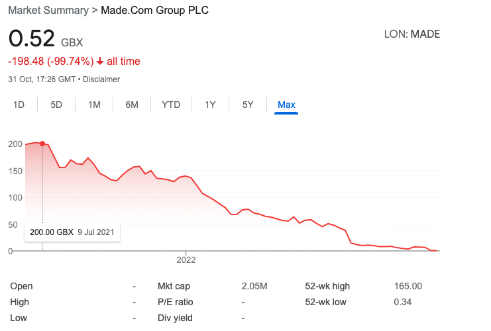Image resolution: width=491 pixels, height=331 pixels.
Task: Select the 1Y time range
Action: tap(210, 105)
